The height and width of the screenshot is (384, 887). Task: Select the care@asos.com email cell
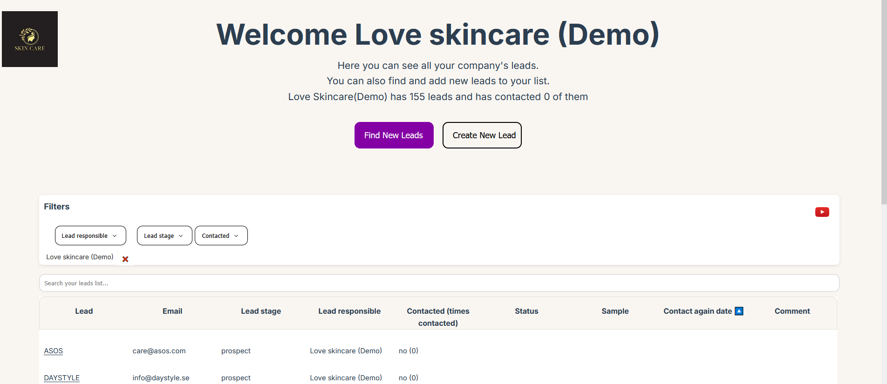tap(159, 351)
